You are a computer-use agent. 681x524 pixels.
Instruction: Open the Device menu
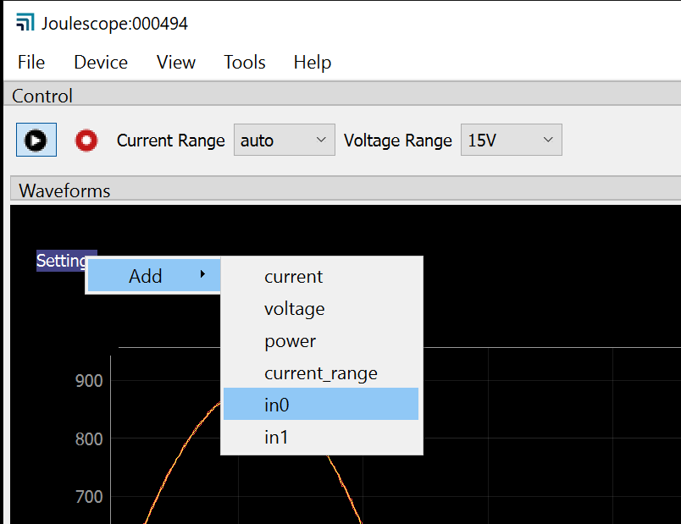coord(101,62)
